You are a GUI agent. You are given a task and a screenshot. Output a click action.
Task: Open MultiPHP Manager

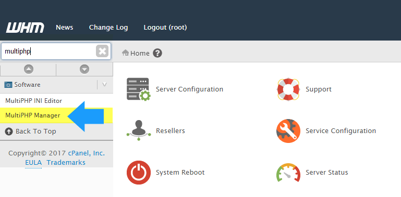click(x=33, y=115)
